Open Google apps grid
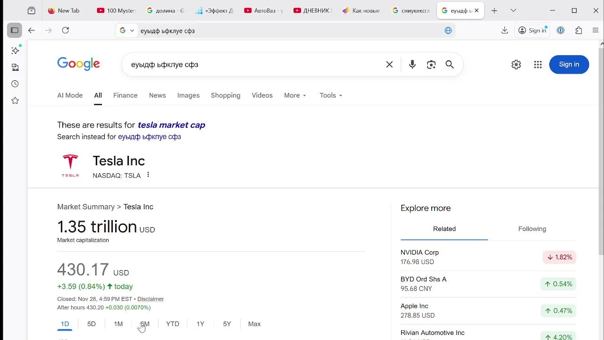604x340 pixels. click(x=537, y=65)
